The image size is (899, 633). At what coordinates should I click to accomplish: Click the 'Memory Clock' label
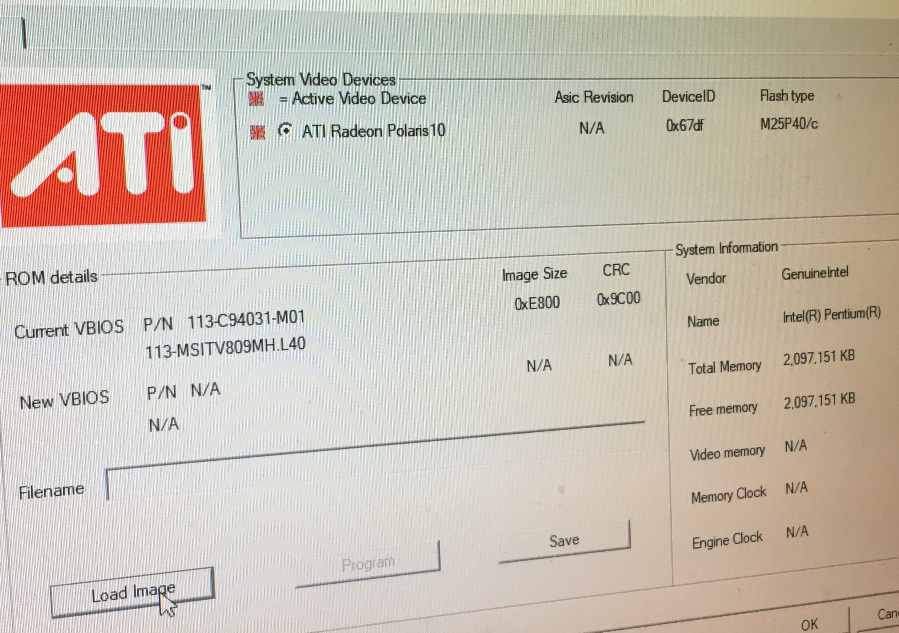click(x=728, y=495)
